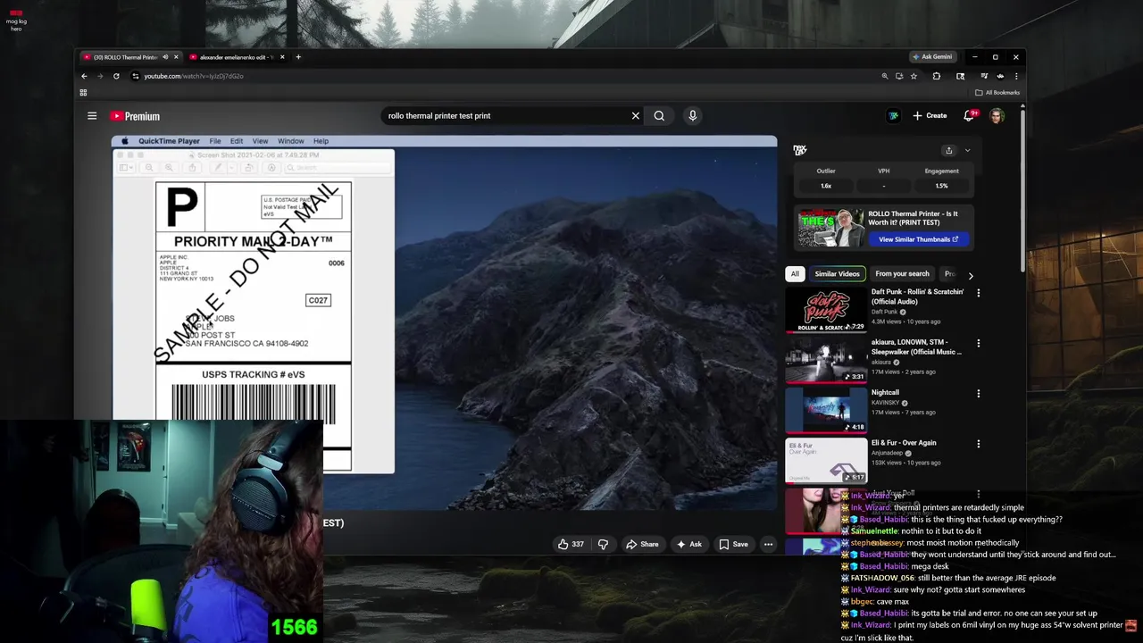Open options for Nightcall video
1143x643 pixels.
click(978, 393)
